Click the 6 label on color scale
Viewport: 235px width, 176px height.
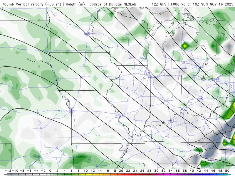[x=71, y=171]
